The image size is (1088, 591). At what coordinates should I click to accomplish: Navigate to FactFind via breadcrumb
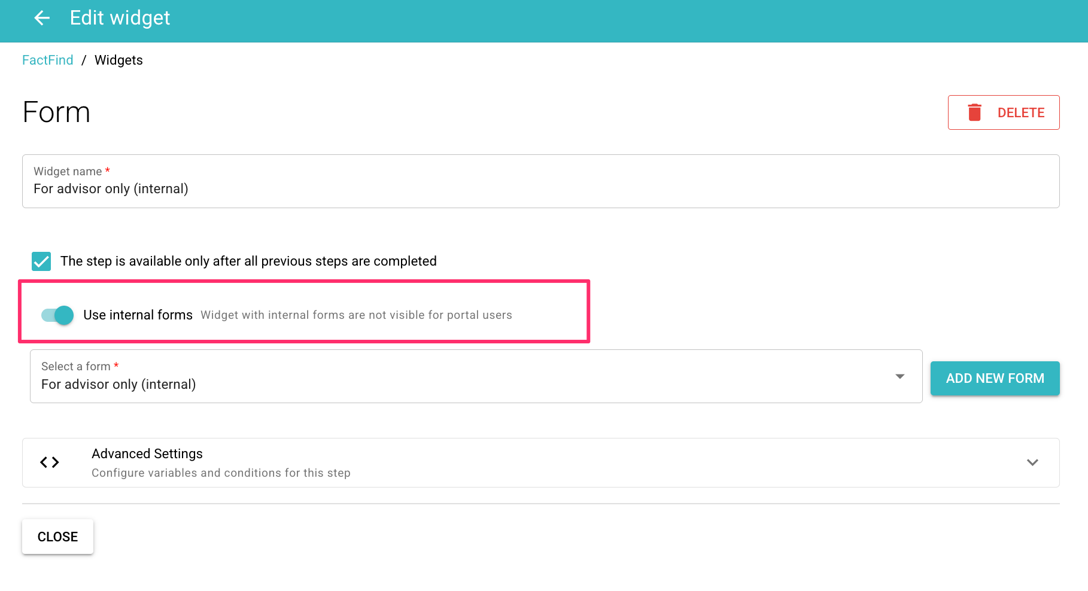point(47,60)
